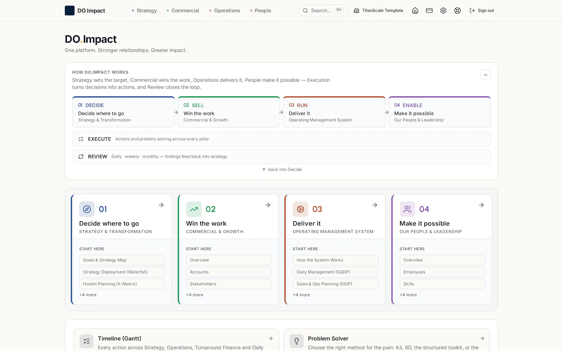Select the 03 RUN step card
The width and height of the screenshot is (563, 351).
point(334,112)
